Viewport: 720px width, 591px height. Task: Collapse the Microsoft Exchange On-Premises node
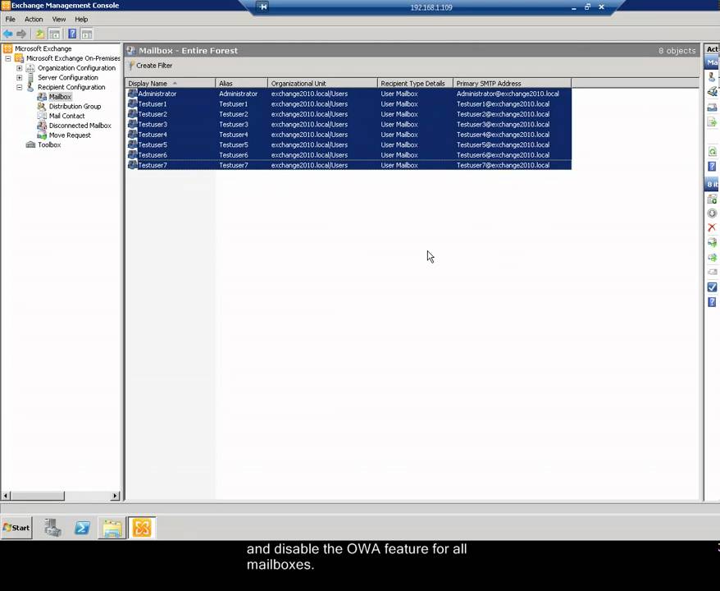(x=8, y=58)
